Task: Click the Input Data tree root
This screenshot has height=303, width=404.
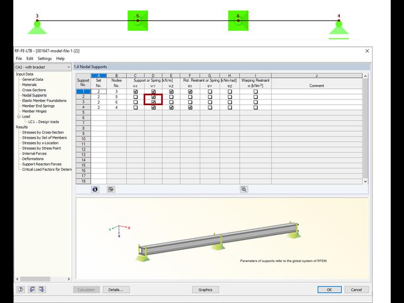Action: [24, 74]
